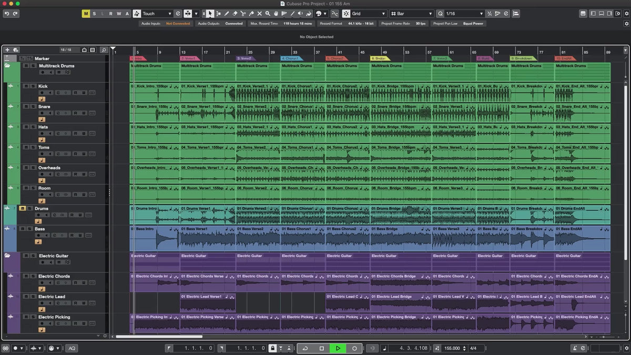Open track search magnifier in track list

click(x=104, y=50)
